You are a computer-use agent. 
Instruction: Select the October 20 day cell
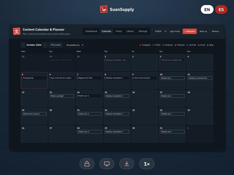62,116
